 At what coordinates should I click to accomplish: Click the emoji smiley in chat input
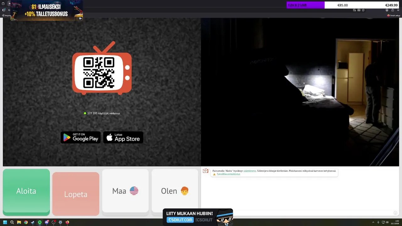click(395, 213)
